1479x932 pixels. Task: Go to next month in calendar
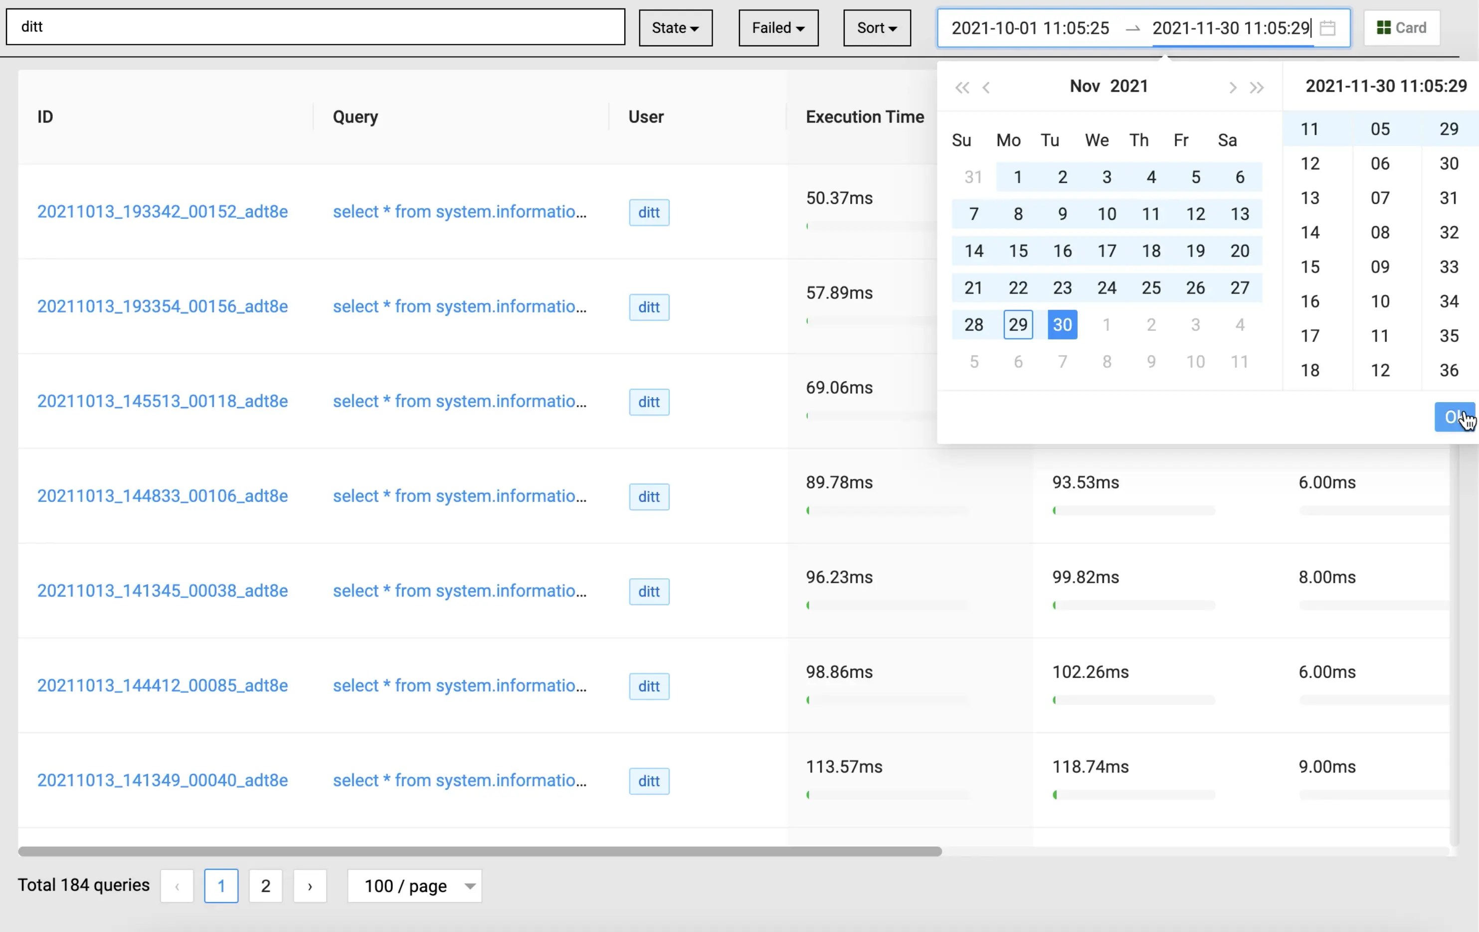click(x=1233, y=88)
